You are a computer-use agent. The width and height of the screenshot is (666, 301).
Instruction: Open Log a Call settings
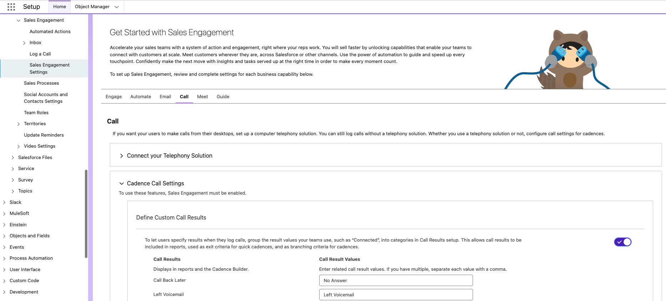[x=40, y=54]
